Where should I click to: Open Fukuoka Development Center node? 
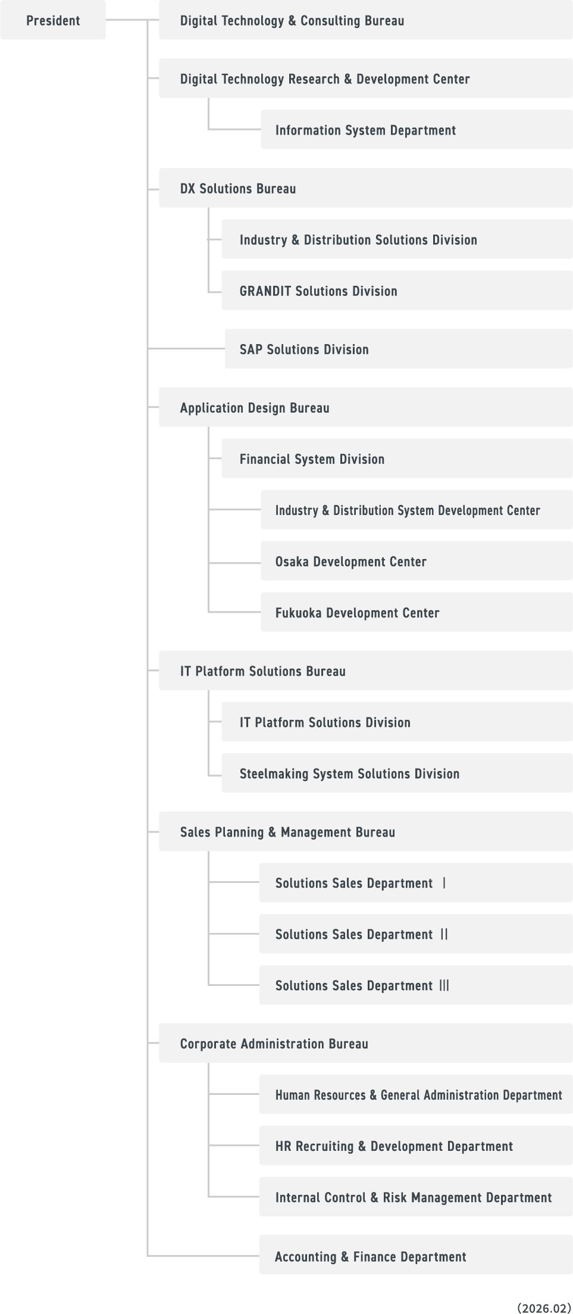[416, 612]
